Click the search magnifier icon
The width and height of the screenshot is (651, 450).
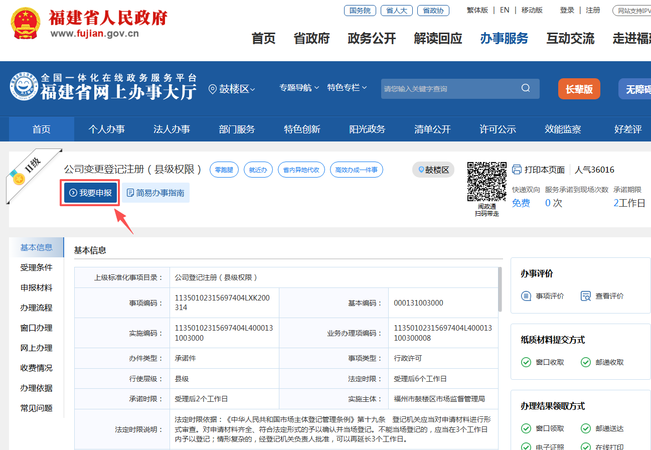pos(525,88)
